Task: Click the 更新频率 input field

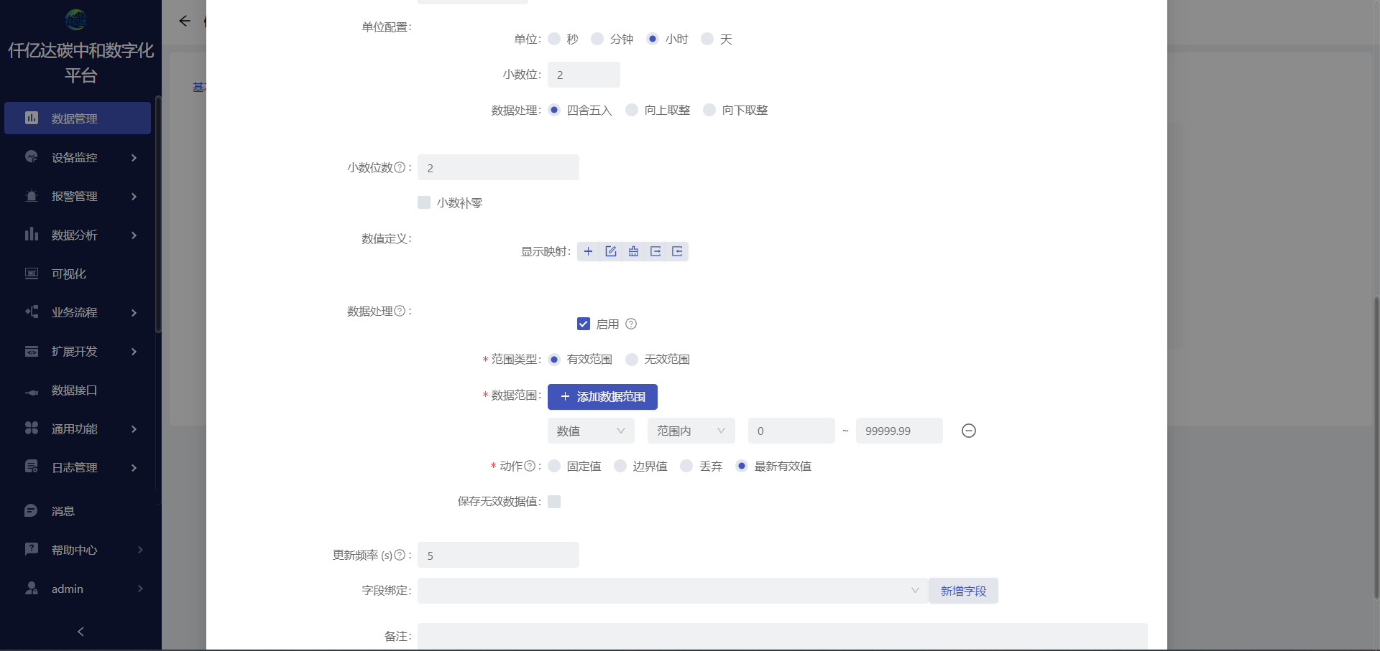Action: point(498,555)
